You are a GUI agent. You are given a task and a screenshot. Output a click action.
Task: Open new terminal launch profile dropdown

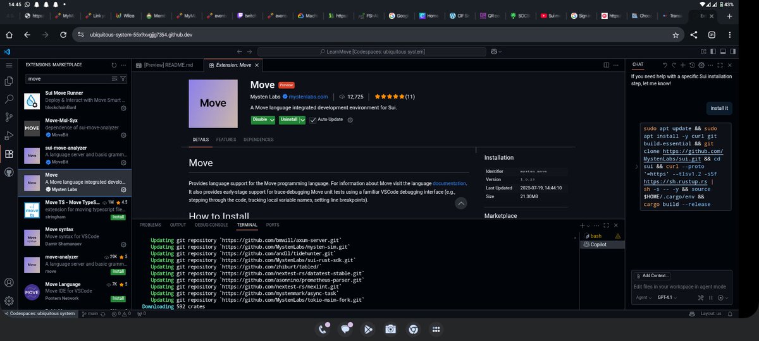[x=588, y=225]
